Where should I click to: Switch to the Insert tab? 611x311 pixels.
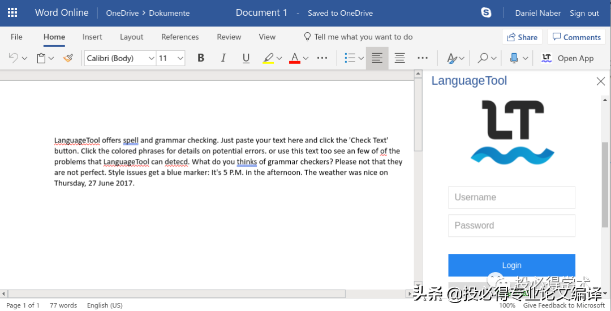click(x=92, y=37)
